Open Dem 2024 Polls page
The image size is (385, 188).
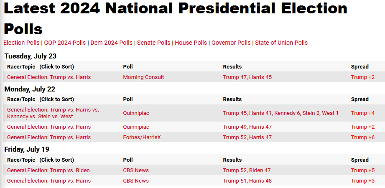(x=111, y=43)
